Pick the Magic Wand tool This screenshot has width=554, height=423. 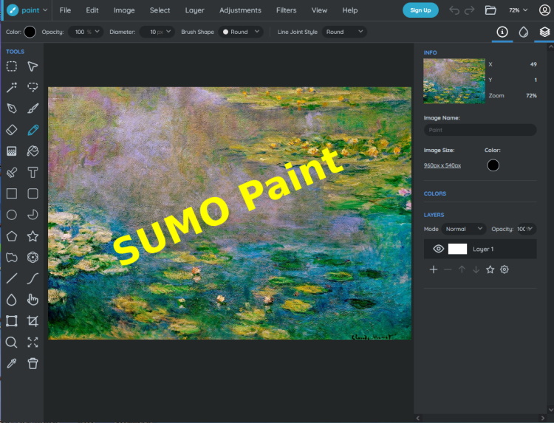coord(12,87)
